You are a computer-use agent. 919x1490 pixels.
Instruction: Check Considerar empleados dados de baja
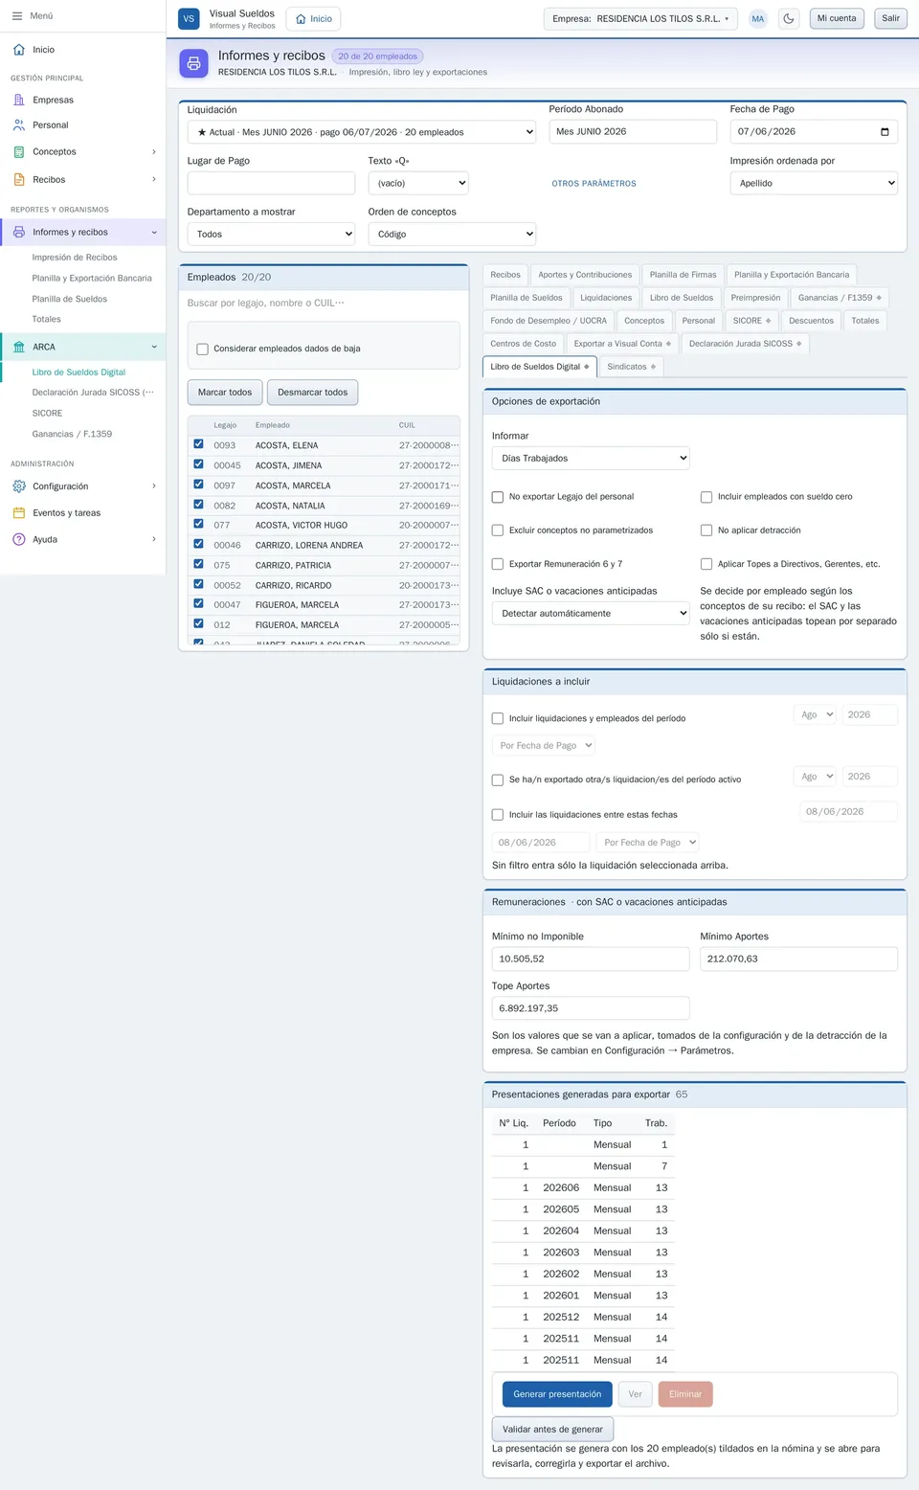pos(202,349)
